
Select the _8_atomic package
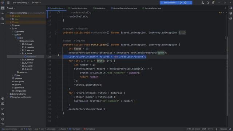tap(27, 69)
